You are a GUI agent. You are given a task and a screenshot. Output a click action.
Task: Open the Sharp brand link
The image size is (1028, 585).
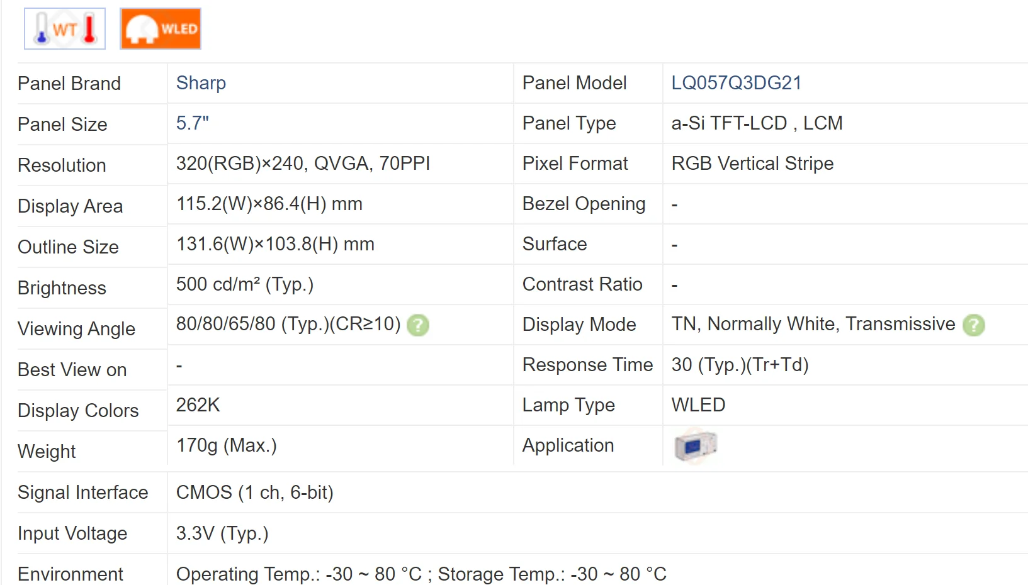pyautogui.click(x=201, y=82)
